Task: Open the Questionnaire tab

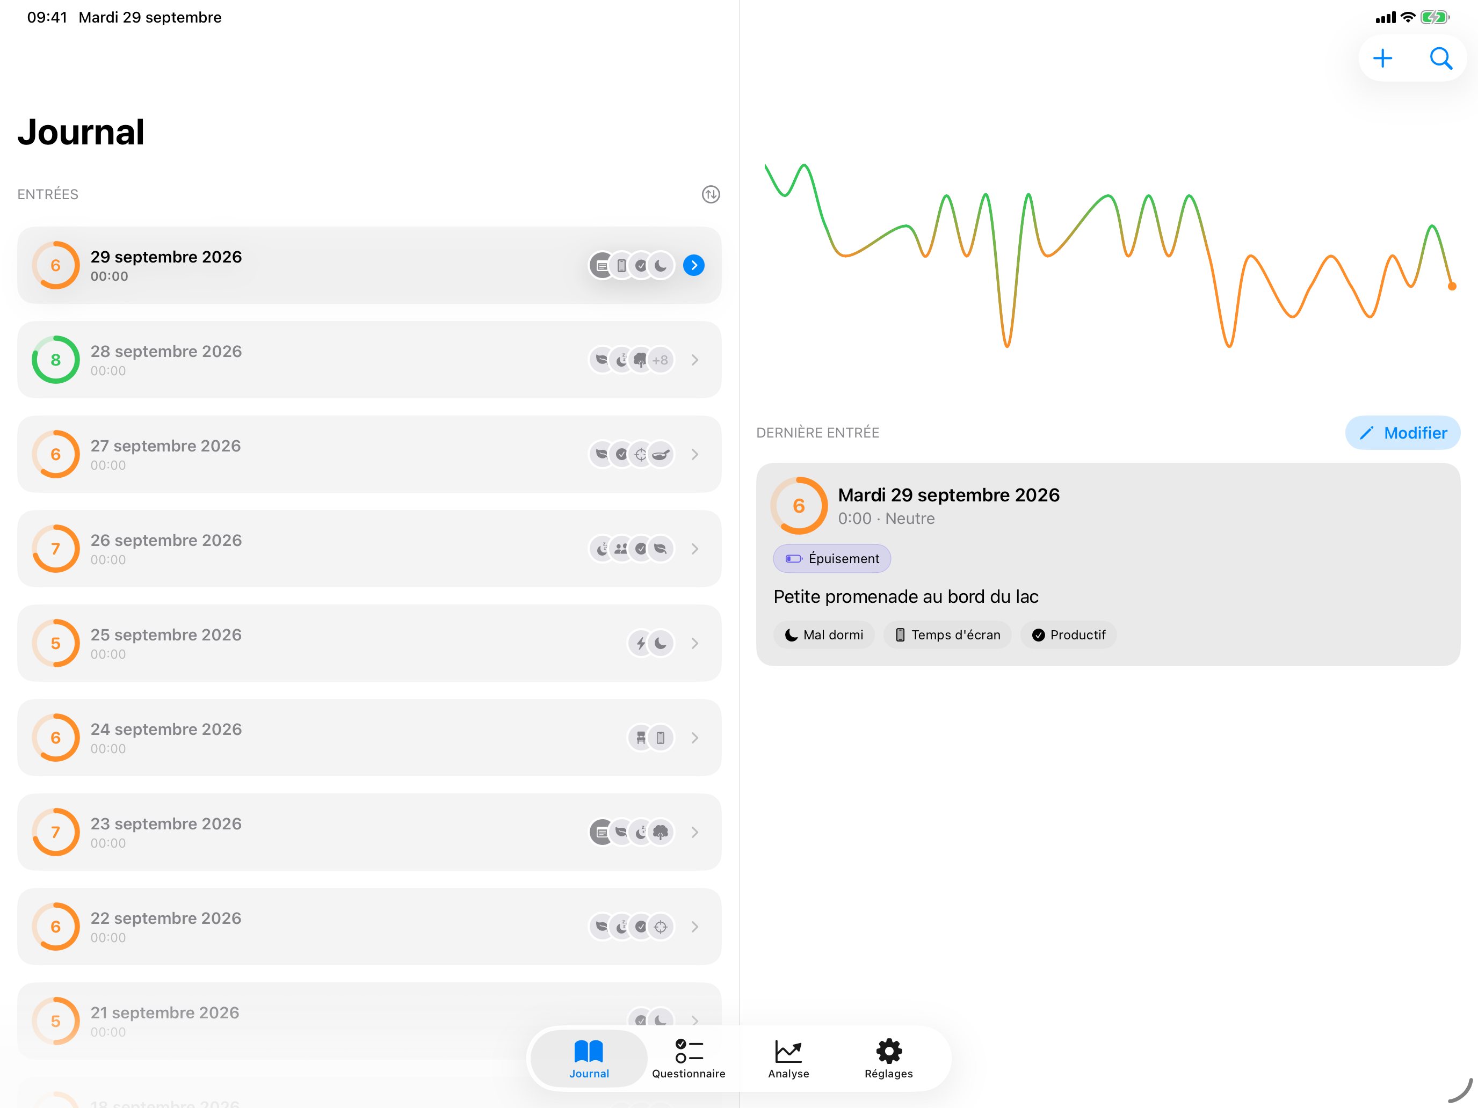Action: point(688,1059)
